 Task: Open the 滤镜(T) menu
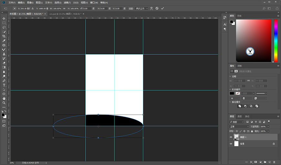click(x=67, y=3)
